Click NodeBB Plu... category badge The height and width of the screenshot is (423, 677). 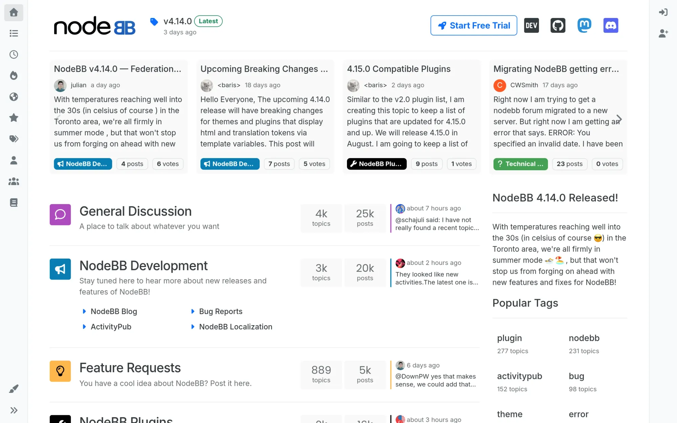click(377, 164)
